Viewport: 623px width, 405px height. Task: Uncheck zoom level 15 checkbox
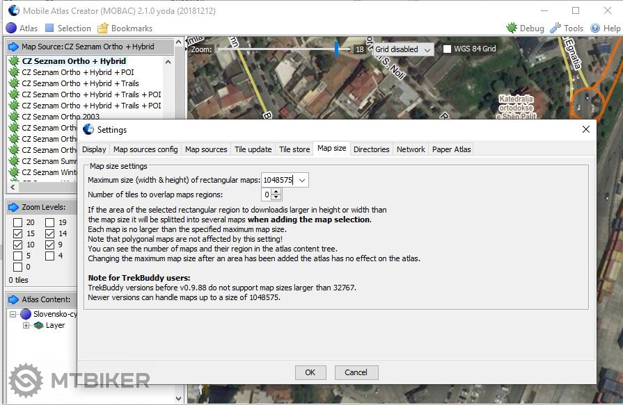pyautogui.click(x=18, y=234)
